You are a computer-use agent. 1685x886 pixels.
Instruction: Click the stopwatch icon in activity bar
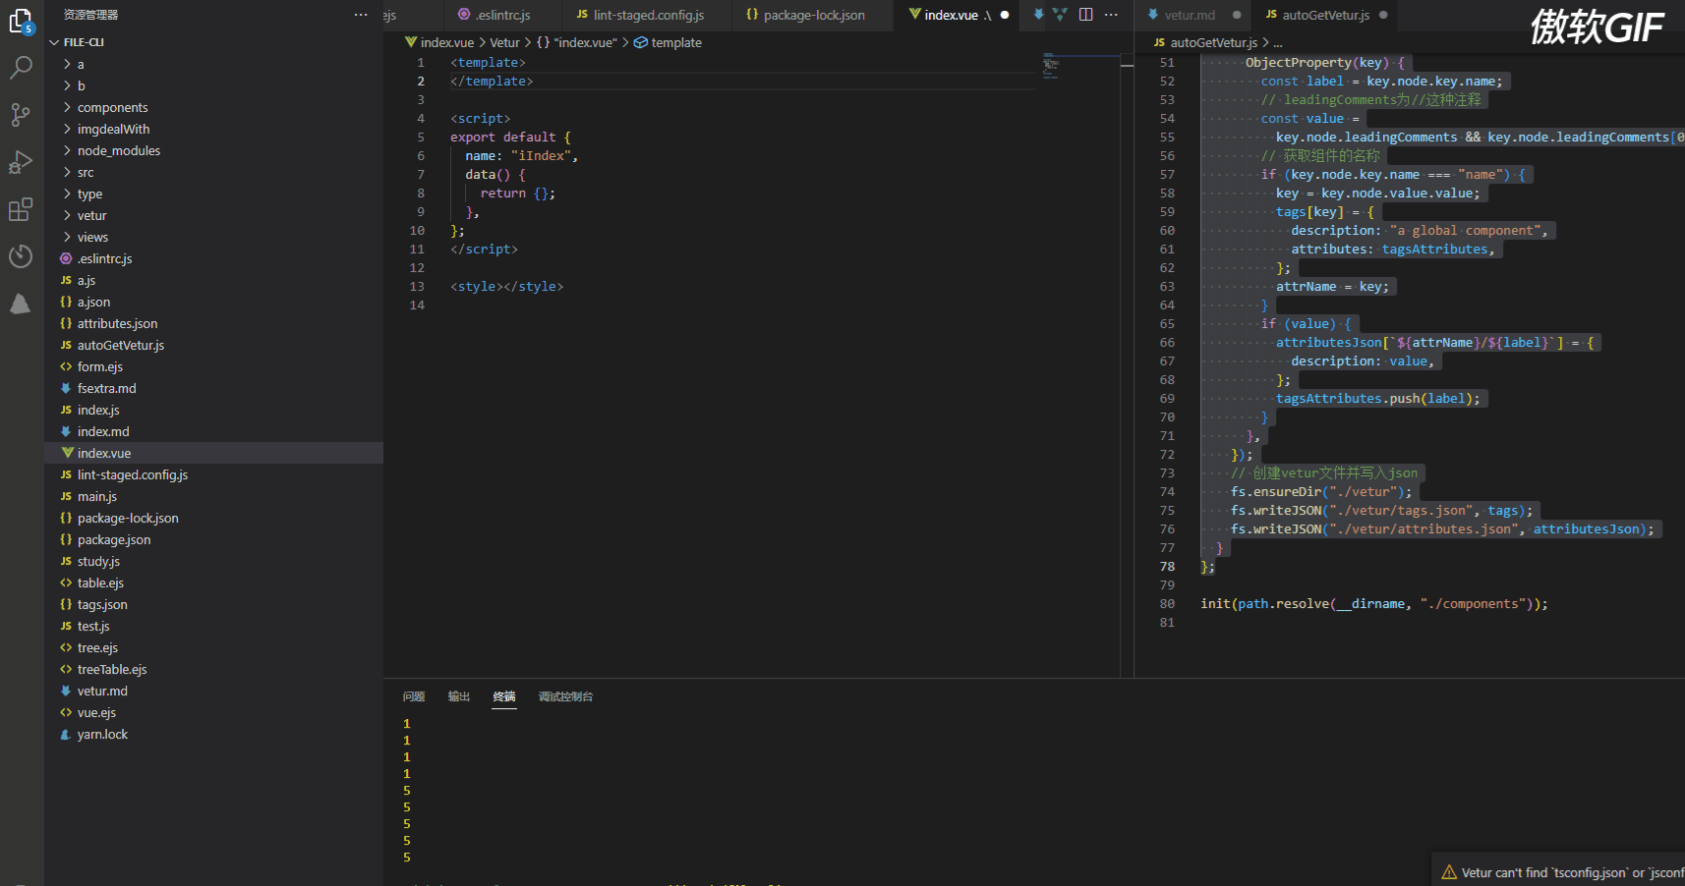(21, 256)
